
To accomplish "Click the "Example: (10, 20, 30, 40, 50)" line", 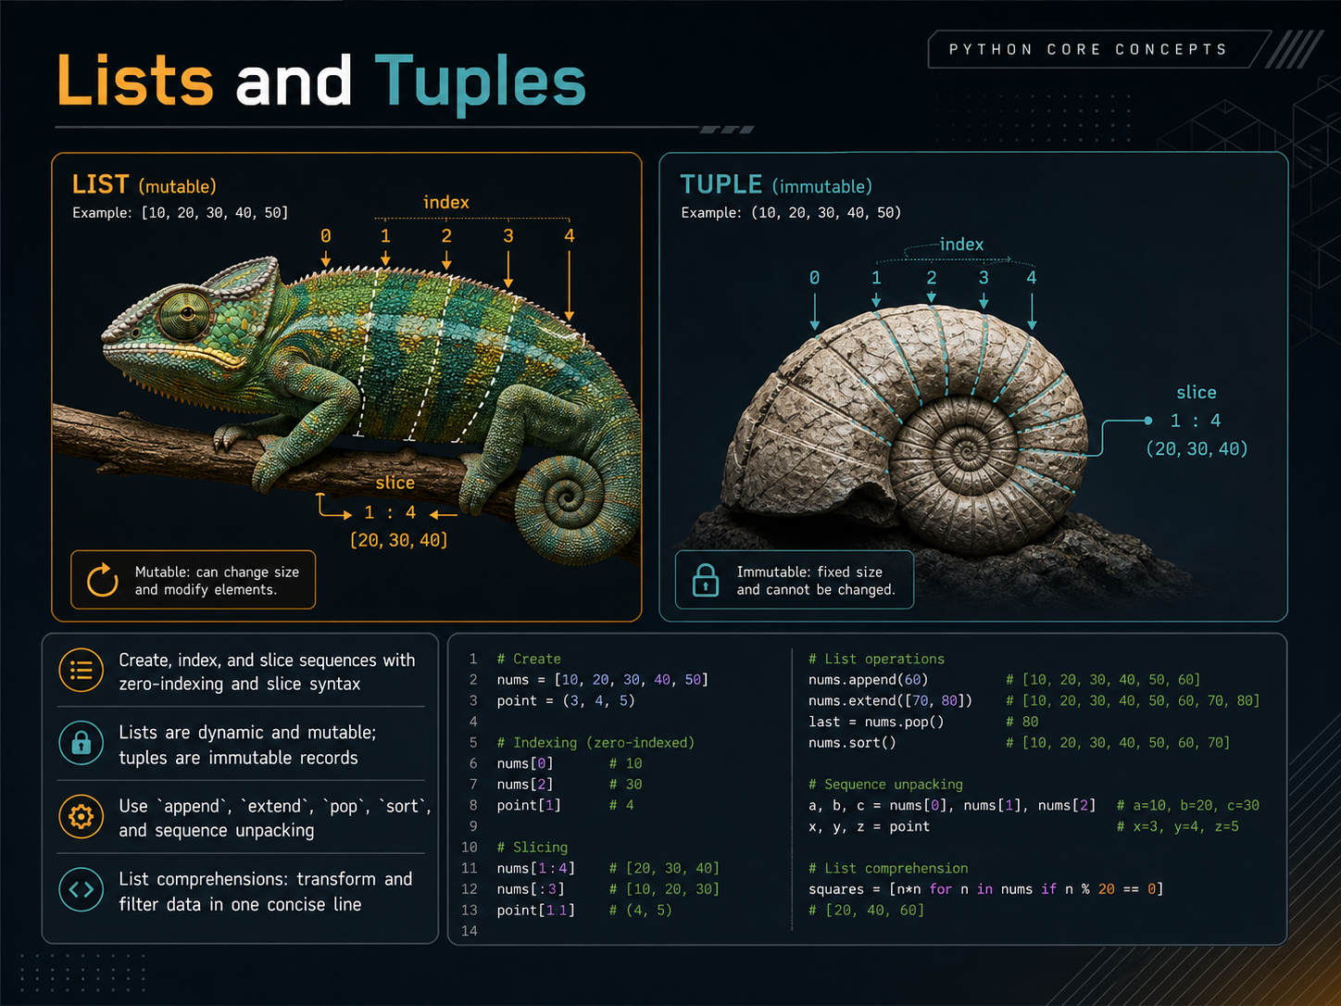I will (791, 213).
